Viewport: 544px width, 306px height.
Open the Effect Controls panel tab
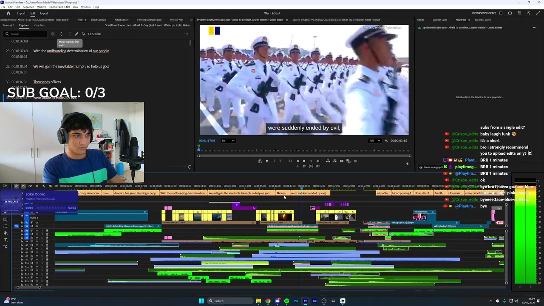coord(99,20)
